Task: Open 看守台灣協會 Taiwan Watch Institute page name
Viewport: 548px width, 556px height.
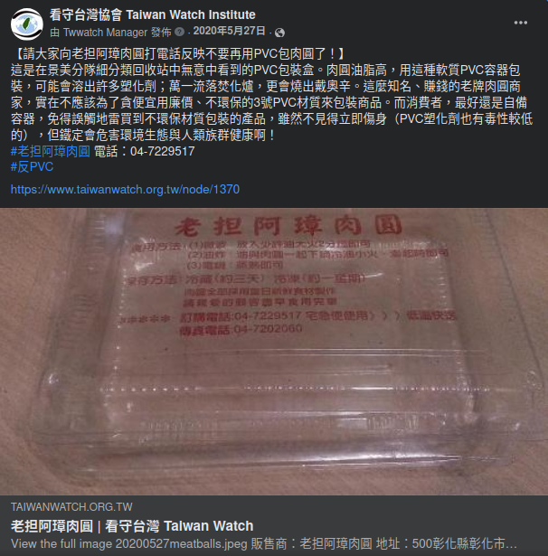Action: [x=153, y=14]
